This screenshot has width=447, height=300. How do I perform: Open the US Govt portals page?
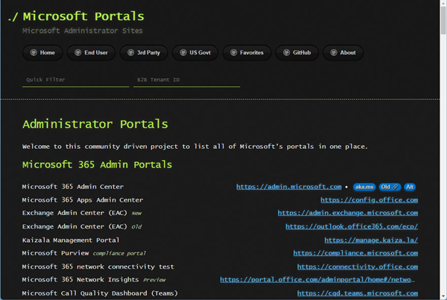(x=194, y=53)
